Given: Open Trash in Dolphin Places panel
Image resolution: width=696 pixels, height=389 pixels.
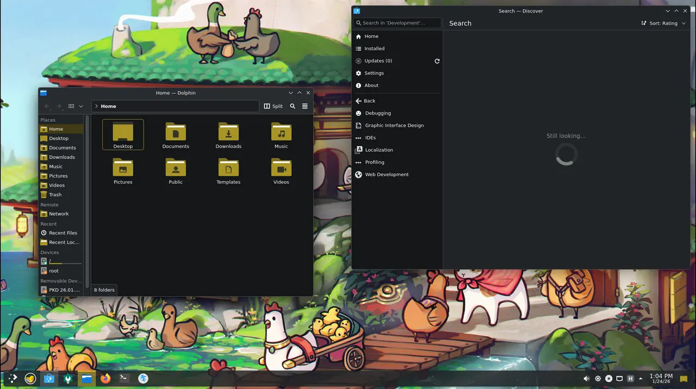Looking at the screenshot, I should (x=55, y=195).
